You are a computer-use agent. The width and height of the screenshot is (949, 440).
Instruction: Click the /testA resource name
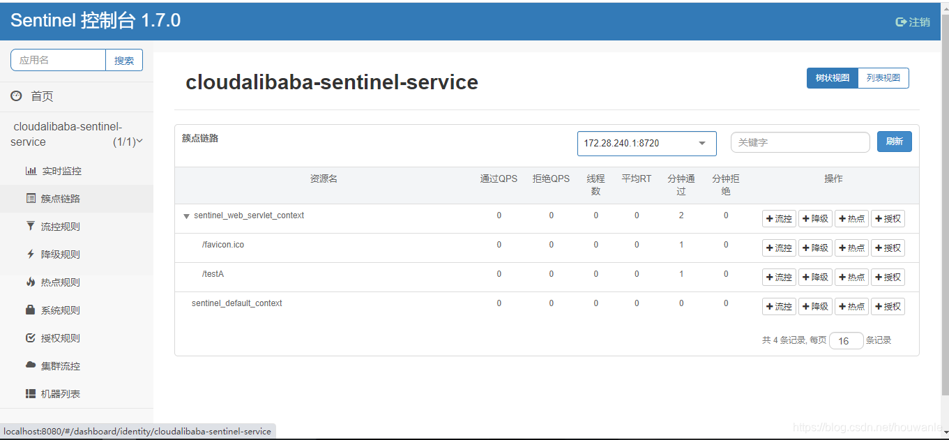pos(213,274)
